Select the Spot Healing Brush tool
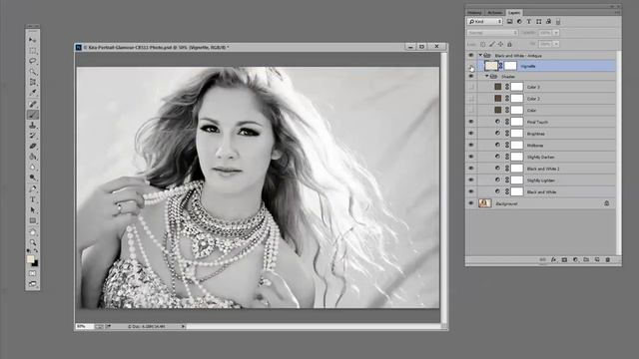 [32, 104]
